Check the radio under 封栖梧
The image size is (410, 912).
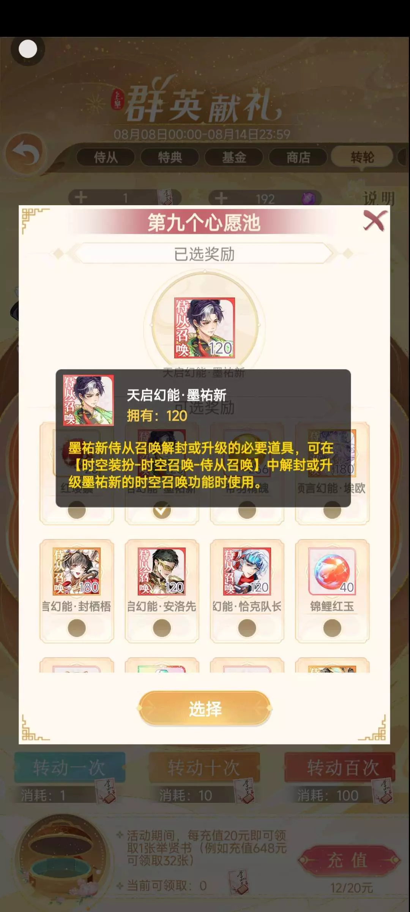(77, 628)
